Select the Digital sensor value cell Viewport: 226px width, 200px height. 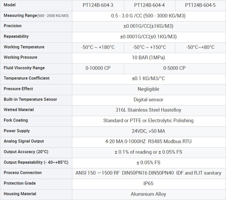148,100
